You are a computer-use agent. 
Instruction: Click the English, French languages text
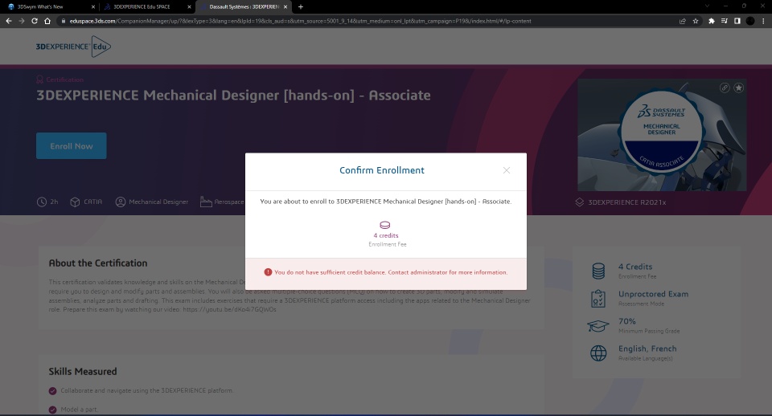[647, 349]
